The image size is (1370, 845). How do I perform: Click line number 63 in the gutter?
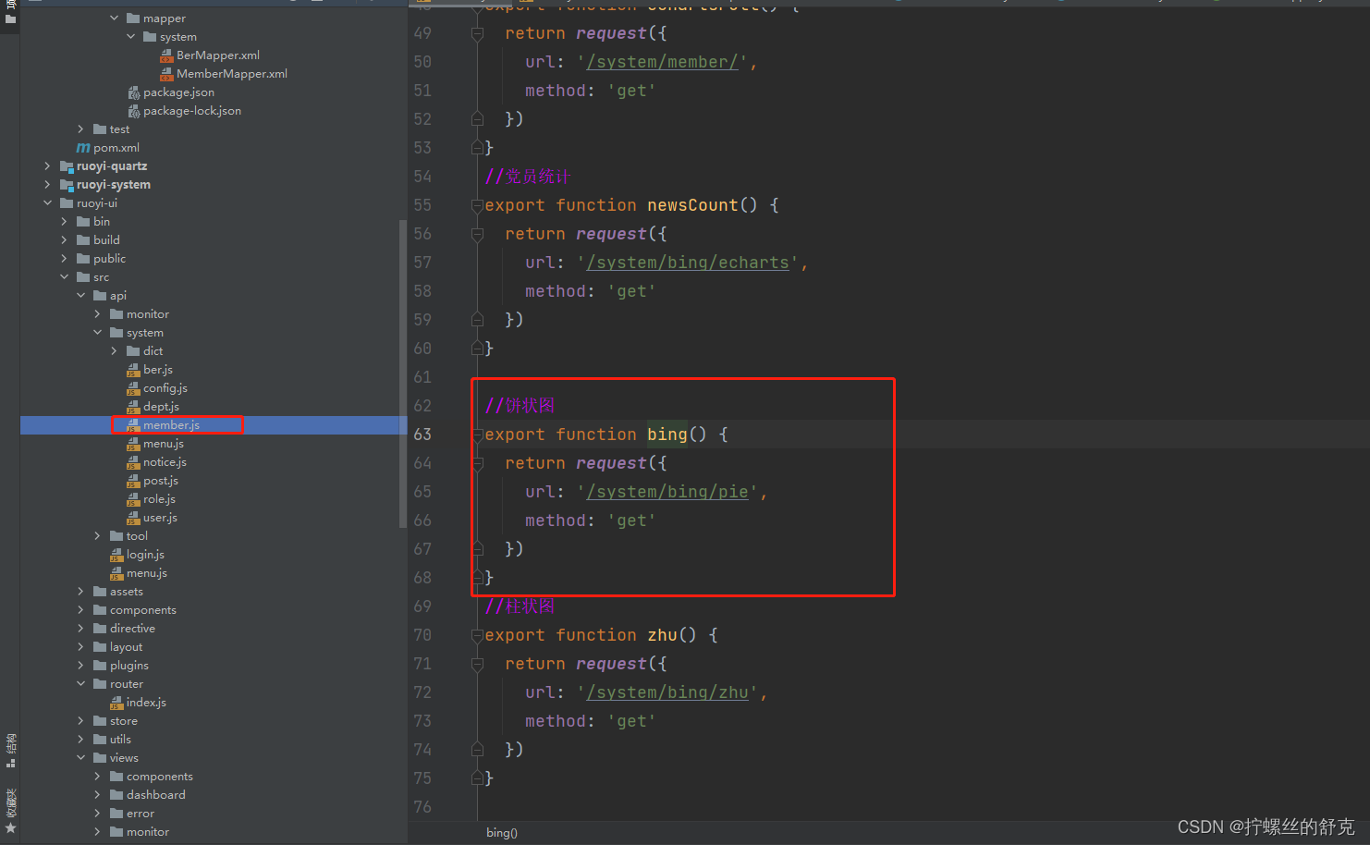pos(422,435)
